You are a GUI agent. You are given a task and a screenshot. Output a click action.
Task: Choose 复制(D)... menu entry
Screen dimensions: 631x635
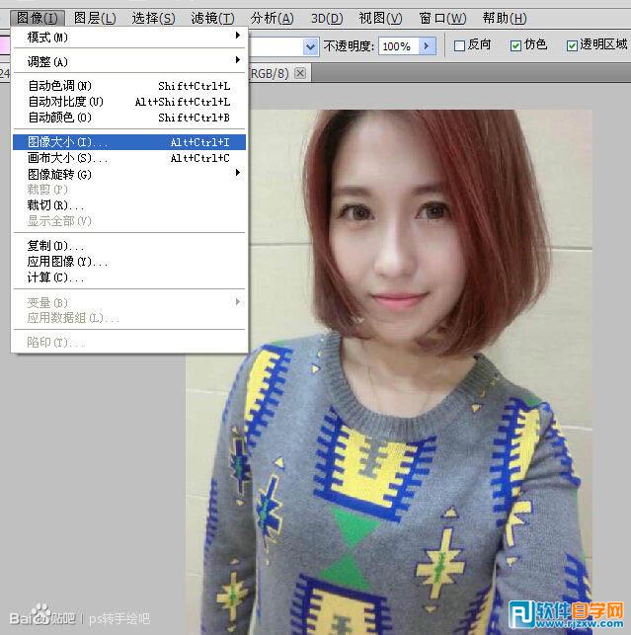point(129,246)
